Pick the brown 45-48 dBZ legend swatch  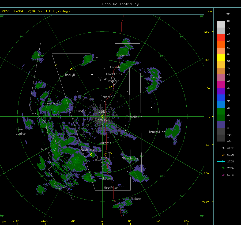[x=221, y=71]
